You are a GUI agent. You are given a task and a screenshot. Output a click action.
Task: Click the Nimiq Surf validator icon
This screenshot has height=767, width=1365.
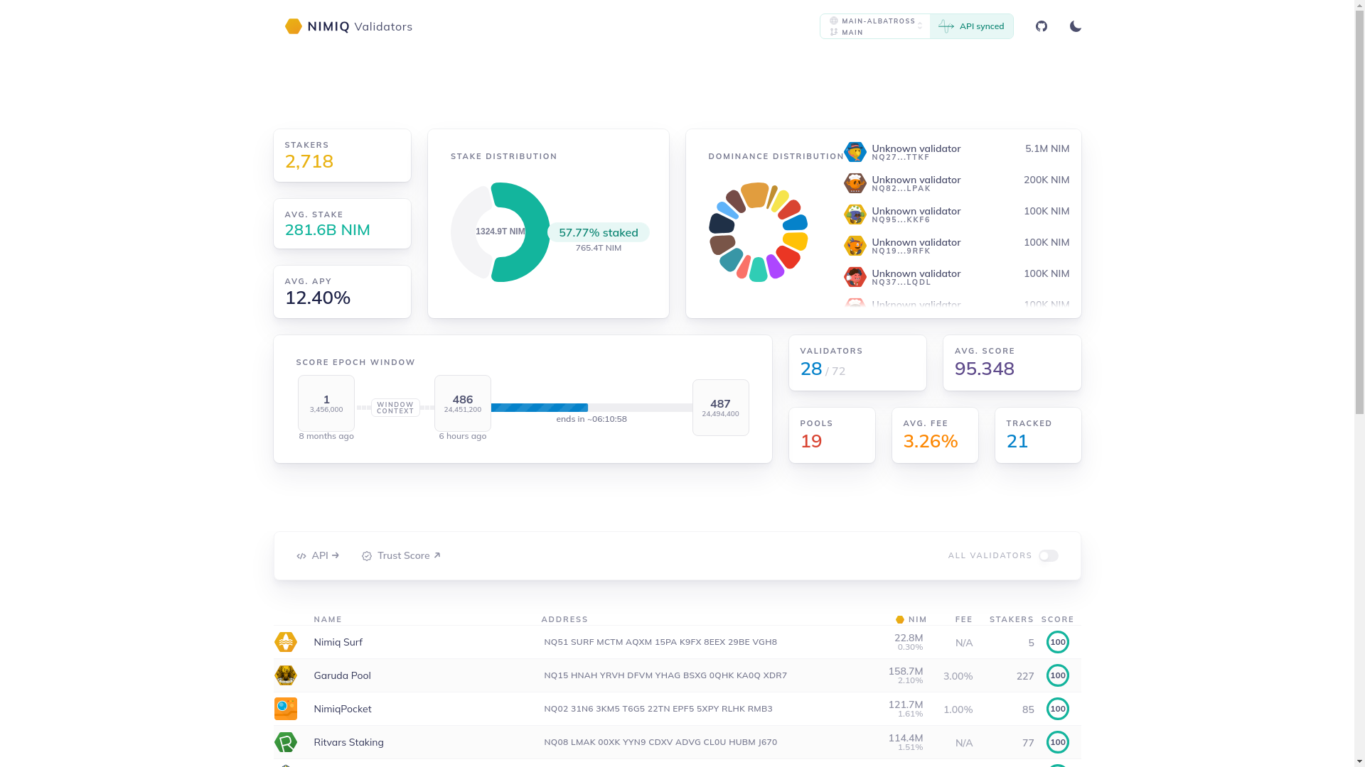(286, 642)
